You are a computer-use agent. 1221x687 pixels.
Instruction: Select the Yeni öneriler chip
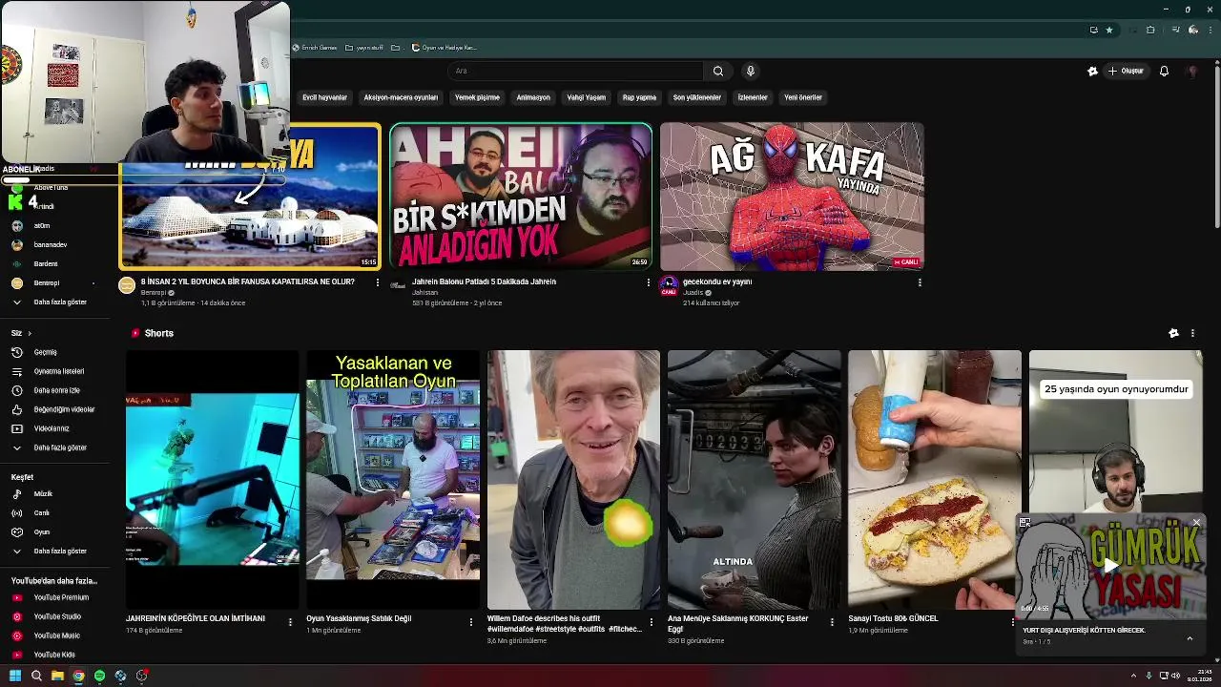click(x=803, y=97)
